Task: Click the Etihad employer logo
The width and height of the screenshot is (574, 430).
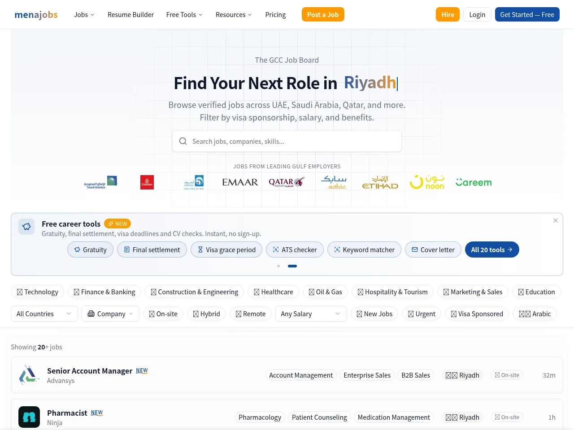Action: [x=380, y=182]
